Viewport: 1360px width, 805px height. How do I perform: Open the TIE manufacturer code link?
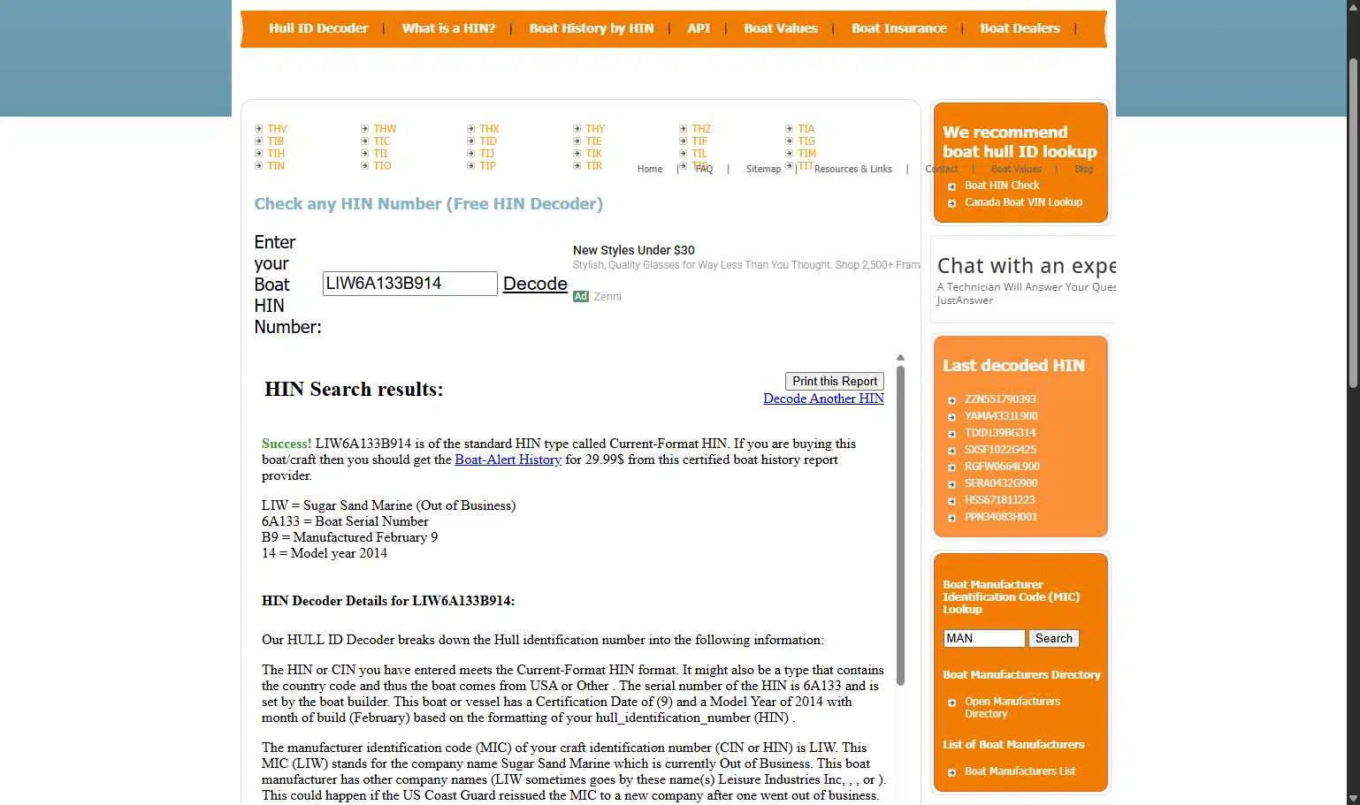(593, 141)
